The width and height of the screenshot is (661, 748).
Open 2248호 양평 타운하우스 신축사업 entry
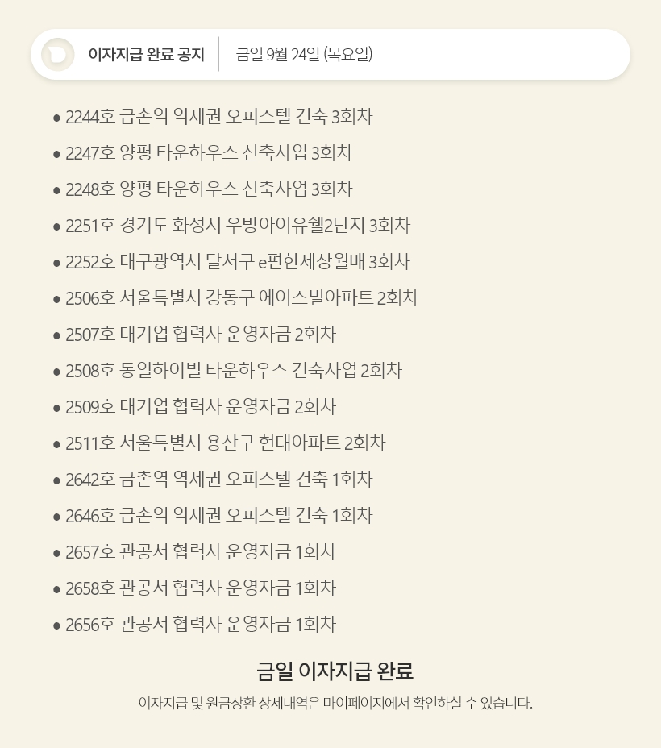point(209,189)
